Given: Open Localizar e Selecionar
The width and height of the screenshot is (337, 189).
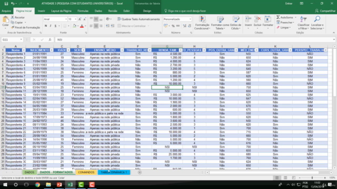Looking at the screenshot, I should pyautogui.click(x=317, y=23).
